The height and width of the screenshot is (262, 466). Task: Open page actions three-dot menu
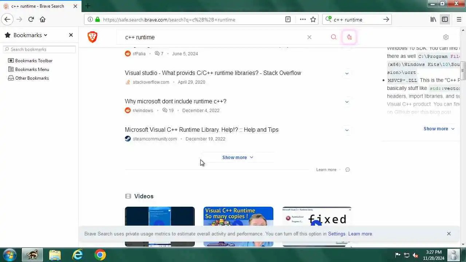click(303, 19)
